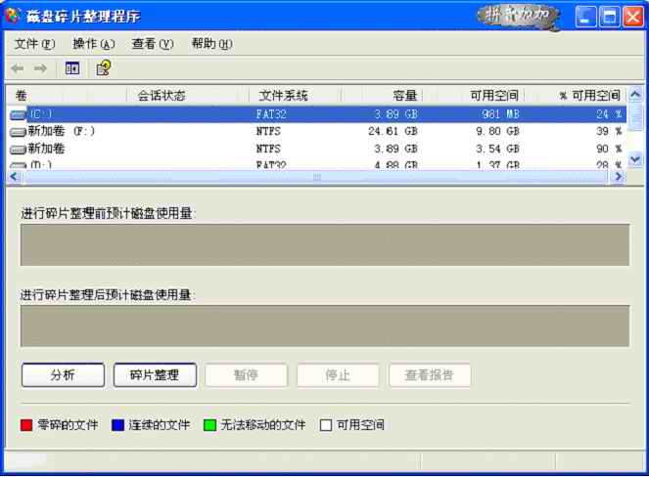Image resolution: width=649 pixels, height=477 pixels.
Task: Sort by the 会话状态 column header
Action: (188, 96)
